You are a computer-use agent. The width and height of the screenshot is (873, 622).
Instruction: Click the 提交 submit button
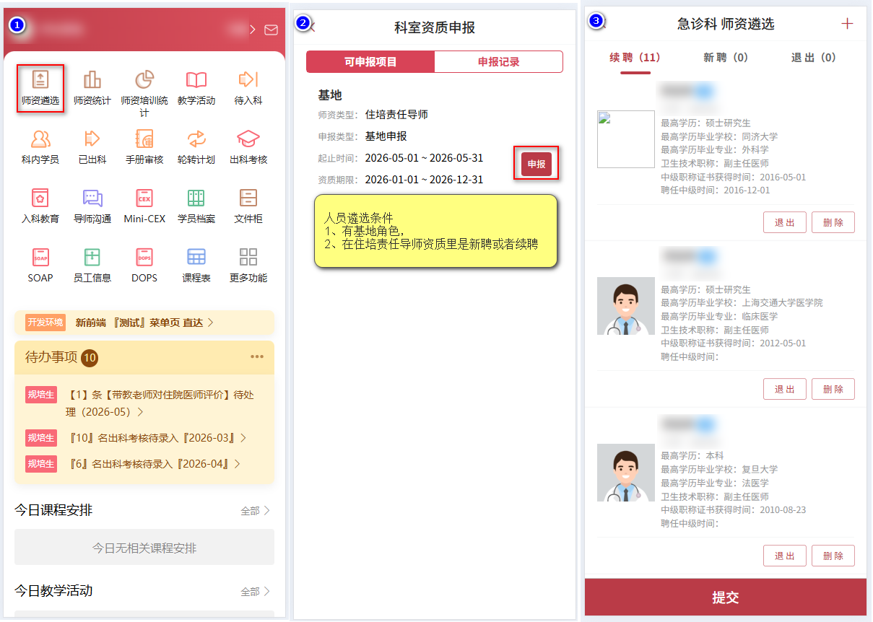(726, 597)
